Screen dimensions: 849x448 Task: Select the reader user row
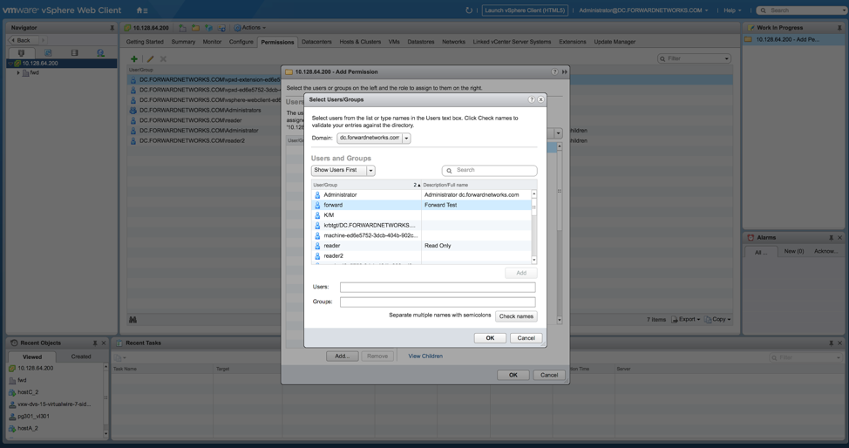[421, 246]
